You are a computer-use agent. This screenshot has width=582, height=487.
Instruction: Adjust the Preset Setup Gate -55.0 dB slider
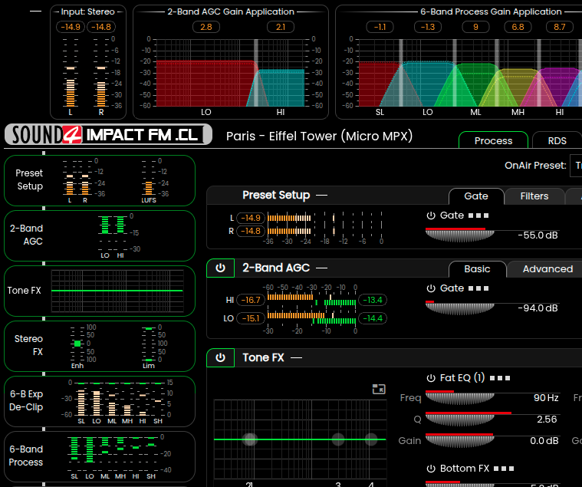(x=460, y=235)
